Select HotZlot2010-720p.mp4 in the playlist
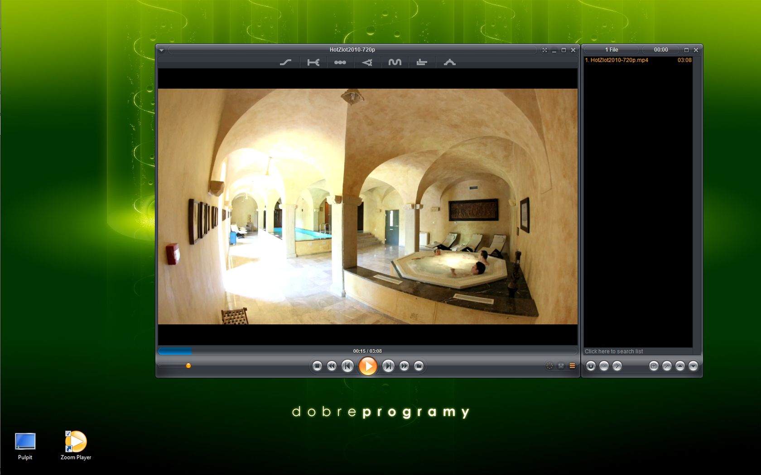 (638, 60)
